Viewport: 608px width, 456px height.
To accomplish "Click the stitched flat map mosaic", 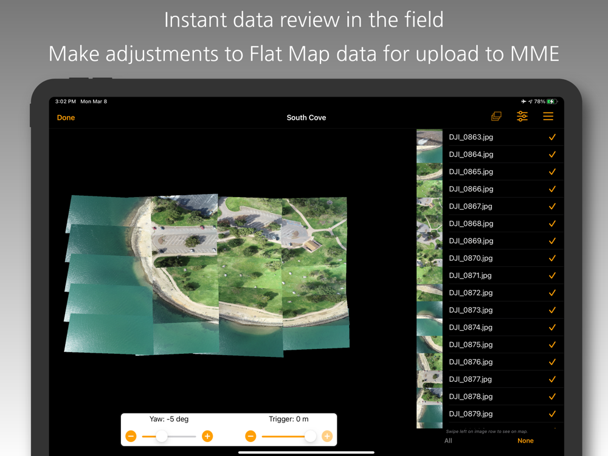I will point(207,275).
